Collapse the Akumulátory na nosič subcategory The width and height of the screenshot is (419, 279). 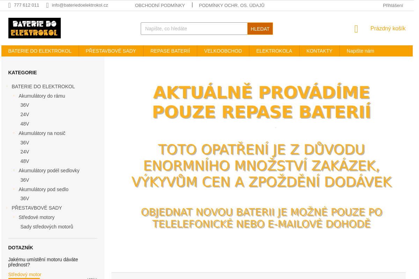pos(14,133)
